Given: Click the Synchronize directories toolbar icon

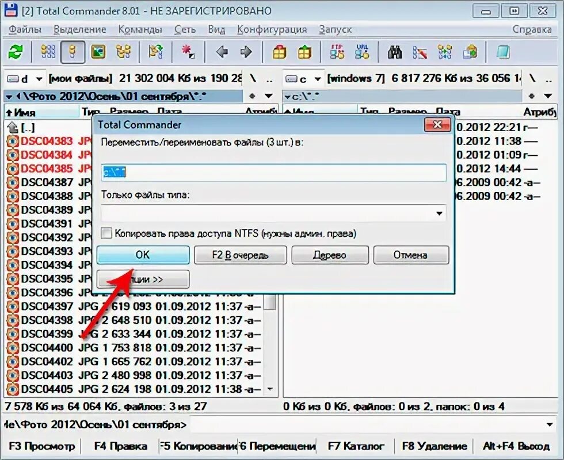Looking at the screenshot, I should tap(445, 52).
